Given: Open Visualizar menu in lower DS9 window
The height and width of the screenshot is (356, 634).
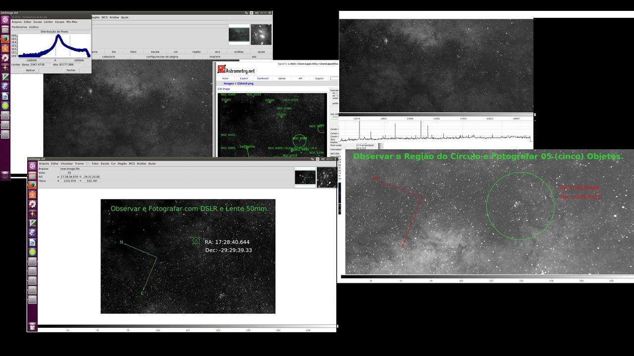Looking at the screenshot, I should point(67,164).
